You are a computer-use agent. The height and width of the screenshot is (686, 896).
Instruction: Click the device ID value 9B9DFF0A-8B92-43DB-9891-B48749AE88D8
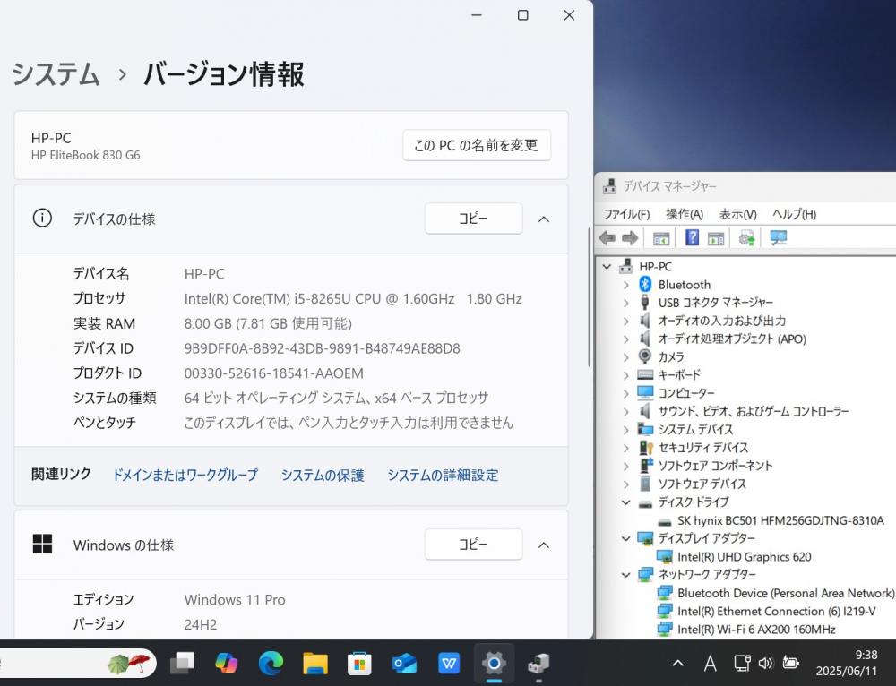(323, 348)
